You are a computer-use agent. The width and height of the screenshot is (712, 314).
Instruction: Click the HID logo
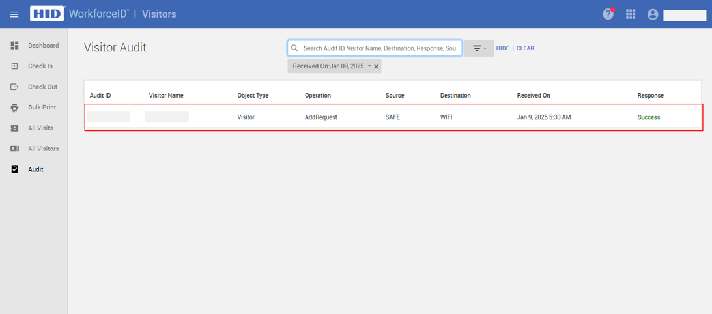click(48, 14)
